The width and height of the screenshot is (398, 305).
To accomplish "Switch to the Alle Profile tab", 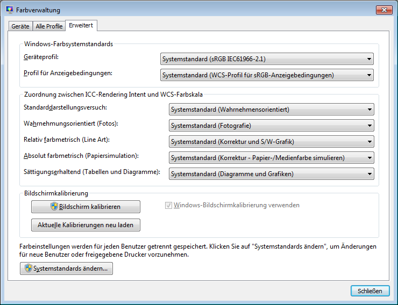I will click(49, 26).
